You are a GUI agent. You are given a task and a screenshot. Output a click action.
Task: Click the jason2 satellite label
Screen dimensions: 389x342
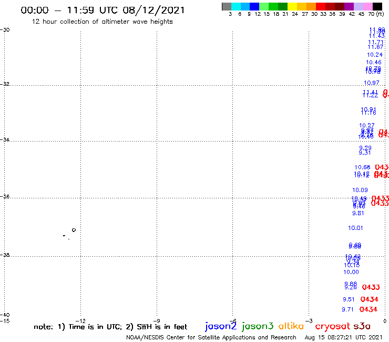point(221,326)
